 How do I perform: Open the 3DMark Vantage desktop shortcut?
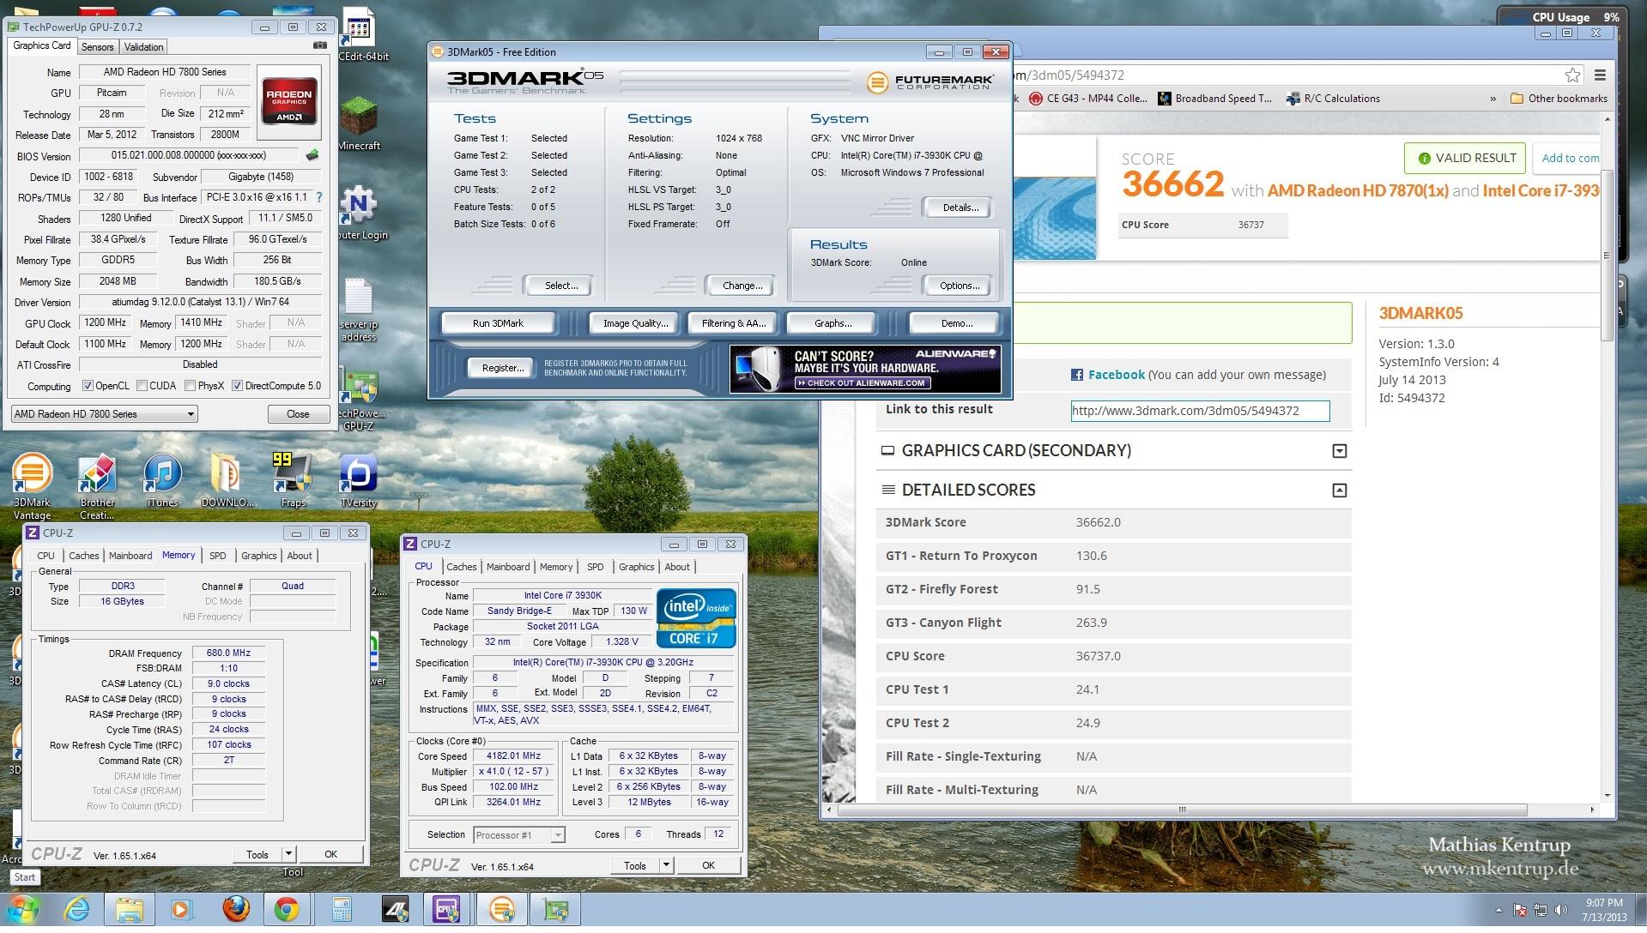(x=32, y=485)
